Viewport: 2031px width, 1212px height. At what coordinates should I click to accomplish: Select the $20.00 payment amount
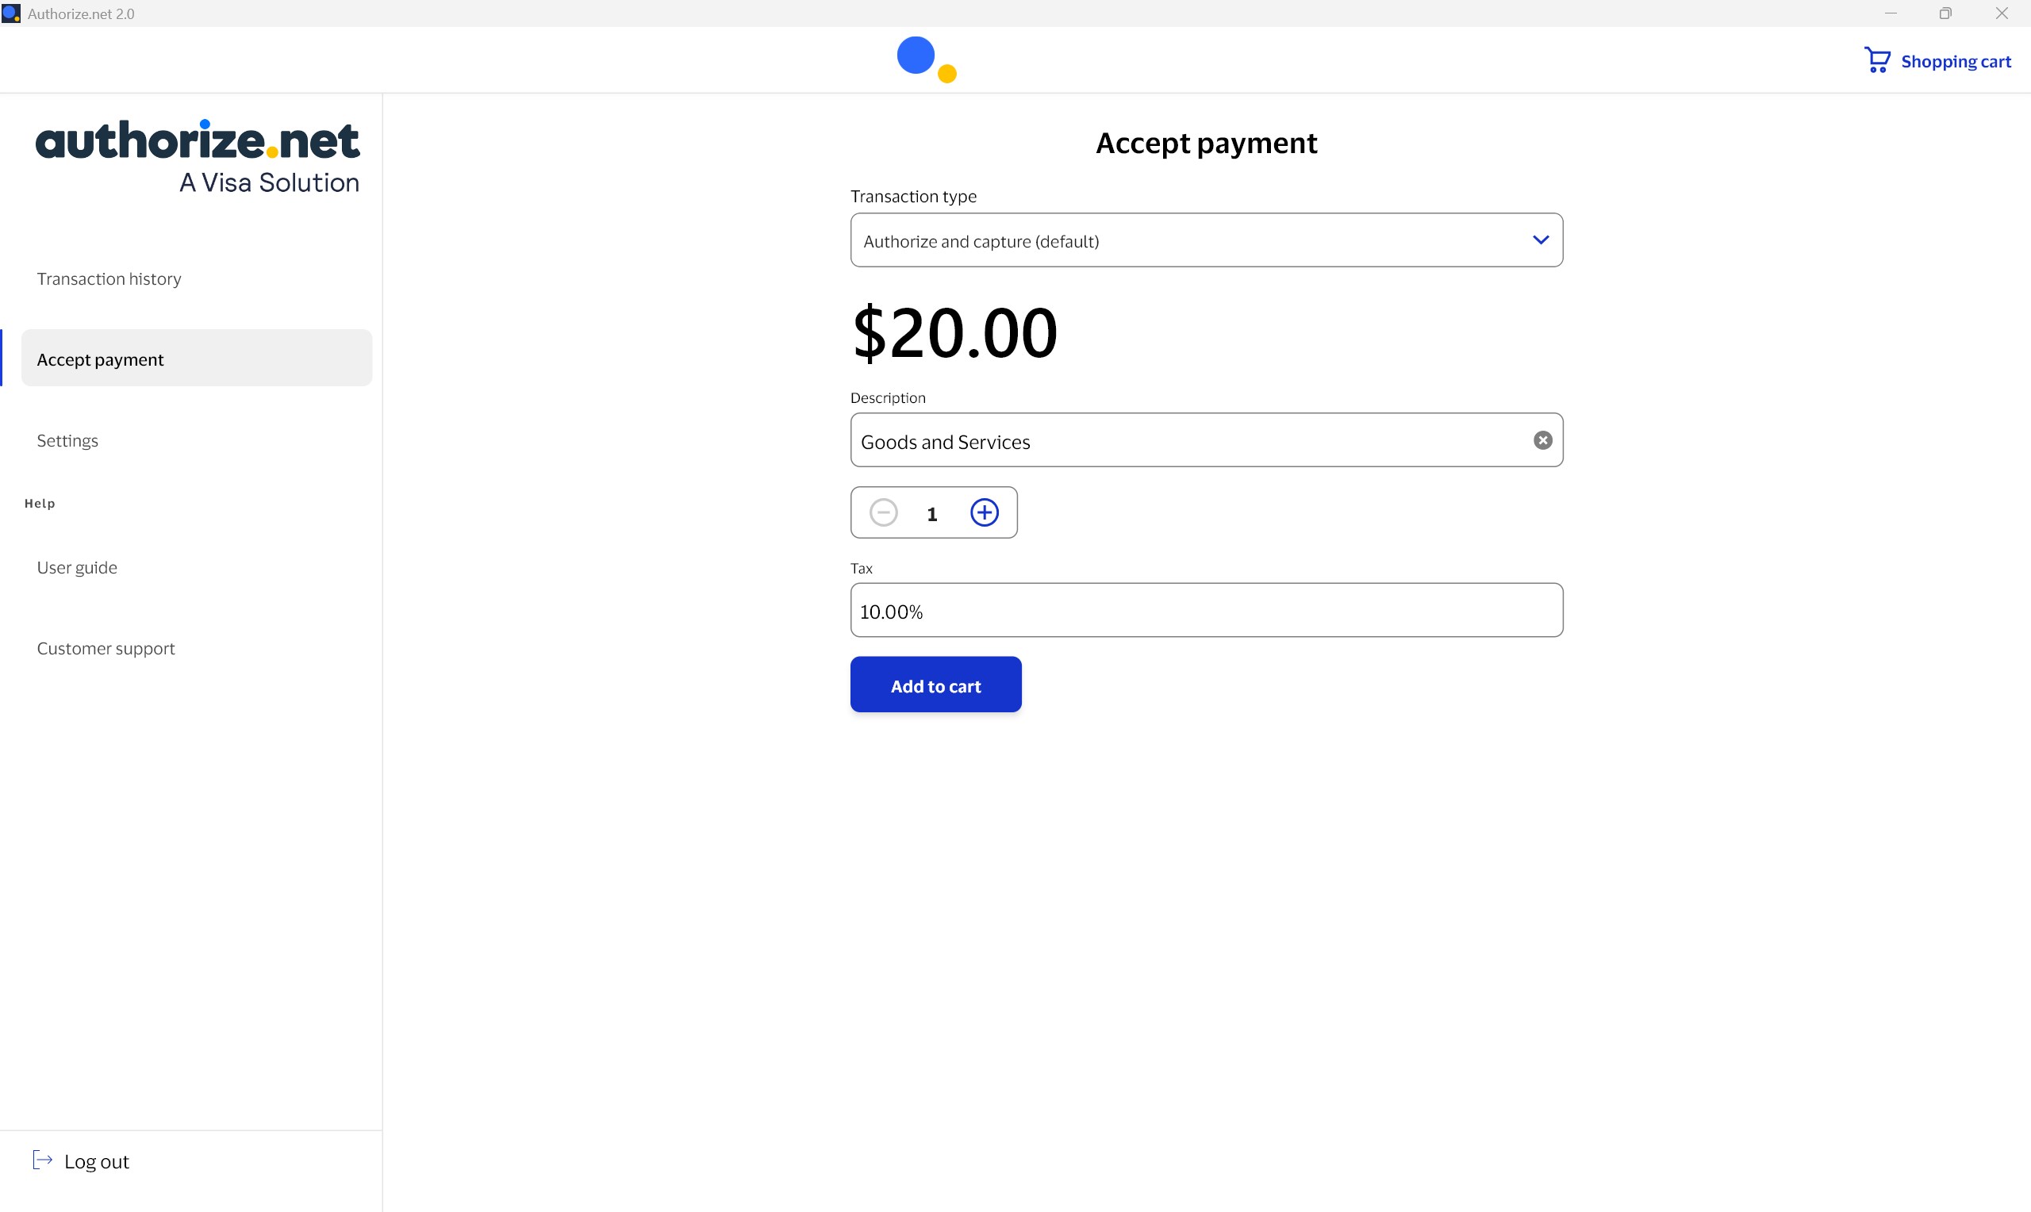tap(954, 332)
